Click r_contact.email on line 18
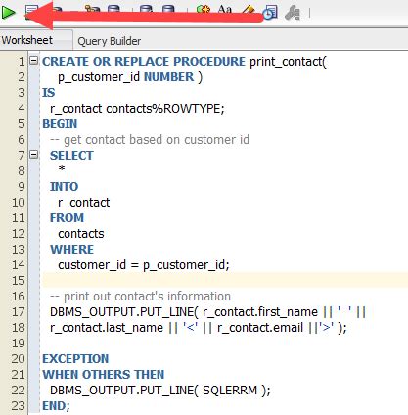 click(260, 328)
